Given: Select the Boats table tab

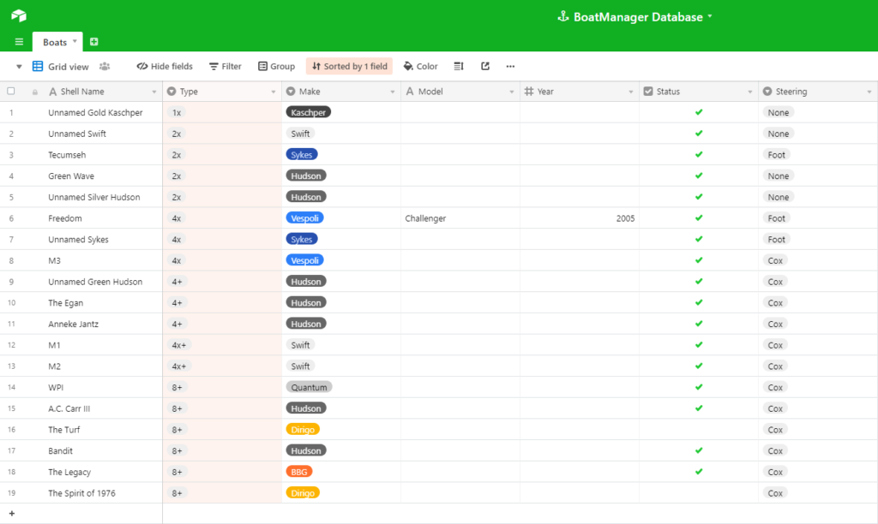Looking at the screenshot, I should coord(57,42).
